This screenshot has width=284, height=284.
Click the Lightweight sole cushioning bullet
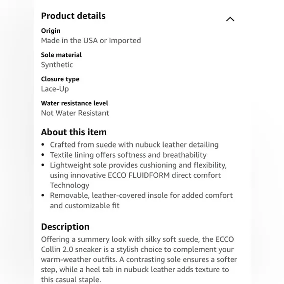[x=139, y=165]
